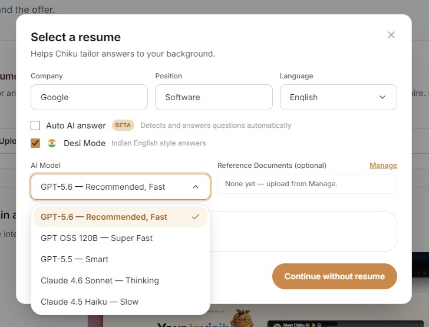Image resolution: width=429 pixels, height=327 pixels.
Task: Open the Language dropdown showing English
Action: tap(338, 97)
